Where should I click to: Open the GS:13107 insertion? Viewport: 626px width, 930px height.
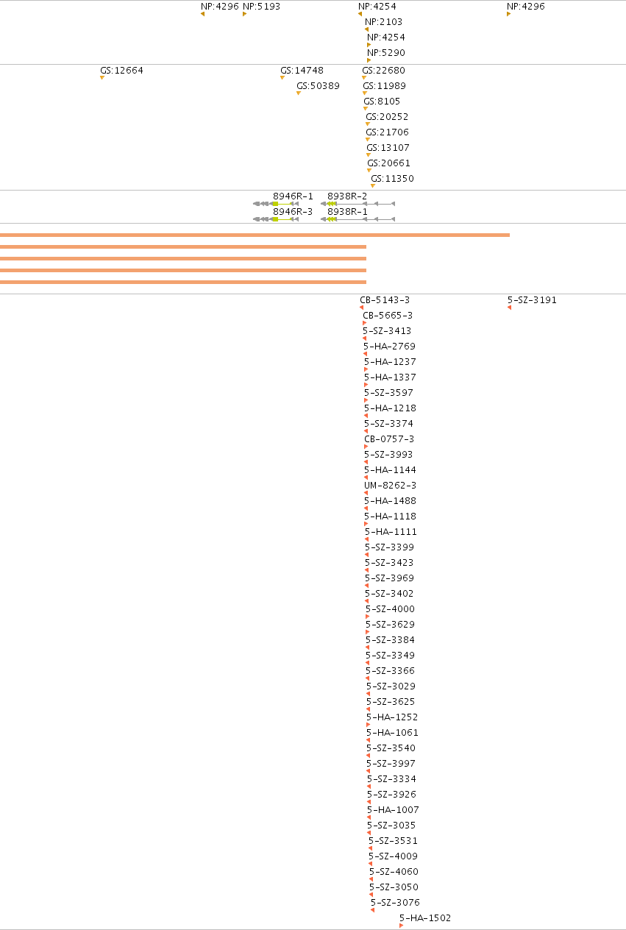click(x=388, y=148)
